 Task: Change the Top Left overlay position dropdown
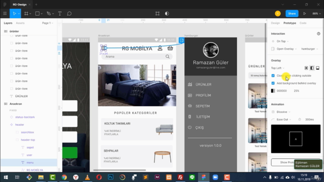click(278, 68)
